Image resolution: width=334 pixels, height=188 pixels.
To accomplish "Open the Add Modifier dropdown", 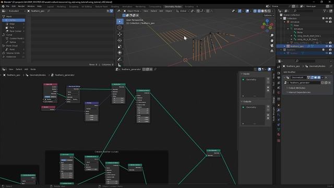I will pos(307,72).
